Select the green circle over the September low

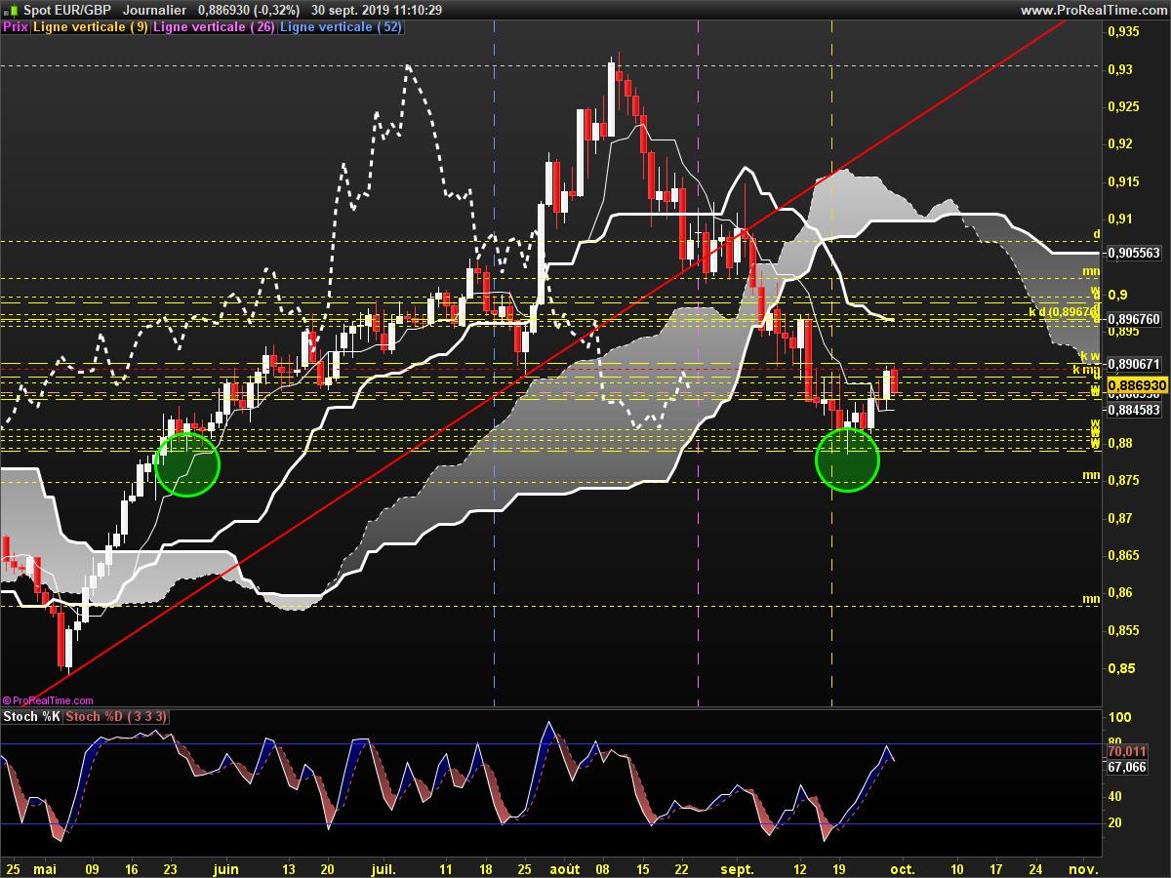click(x=847, y=459)
